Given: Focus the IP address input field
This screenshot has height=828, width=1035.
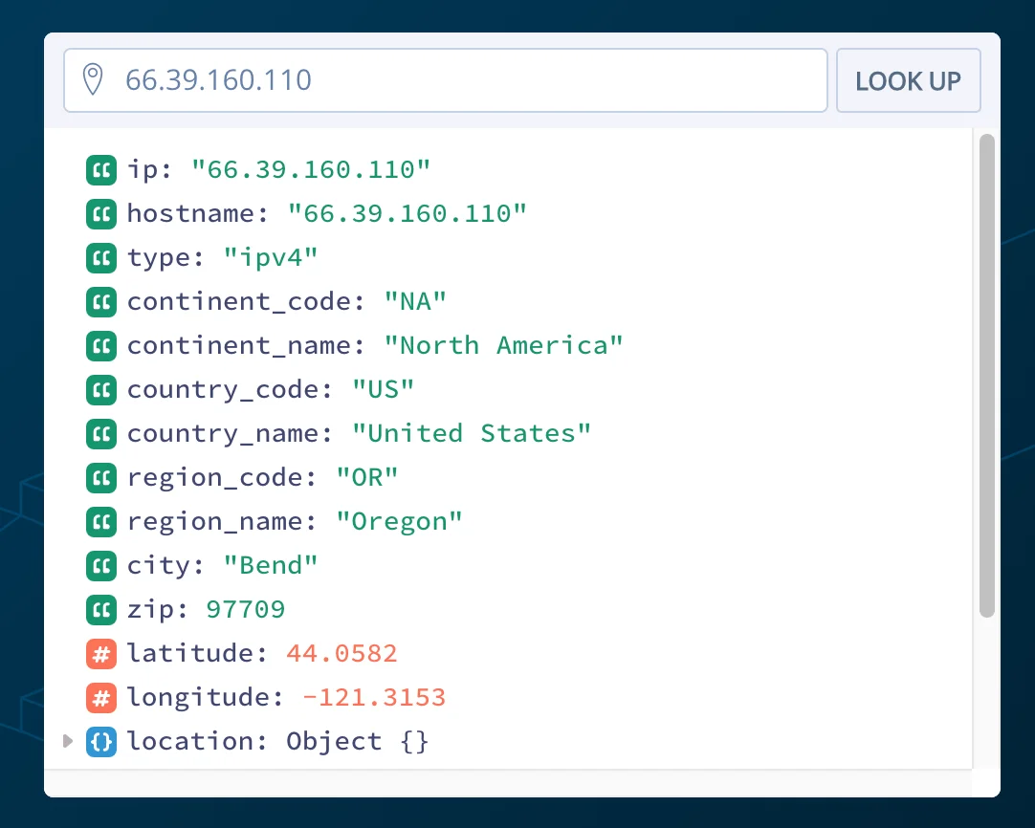Looking at the screenshot, I should click(x=445, y=80).
